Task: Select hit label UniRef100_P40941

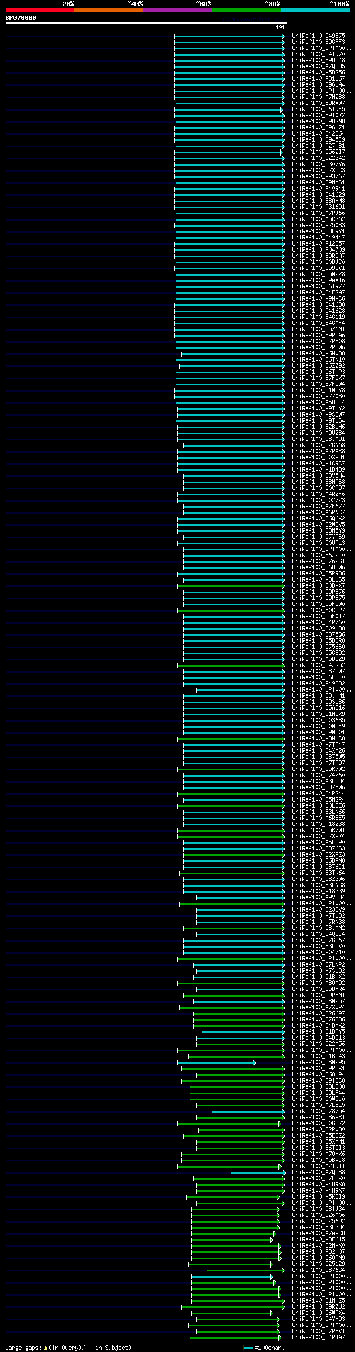Action: point(318,188)
